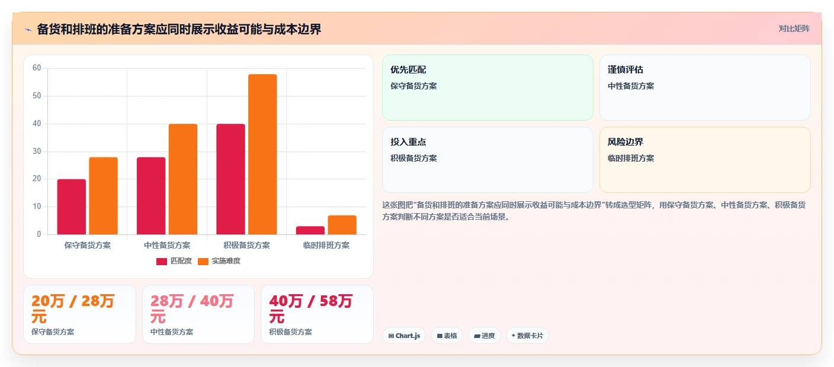Click the table icon in 表格 chip
The height and width of the screenshot is (367, 834).
point(440,336)
